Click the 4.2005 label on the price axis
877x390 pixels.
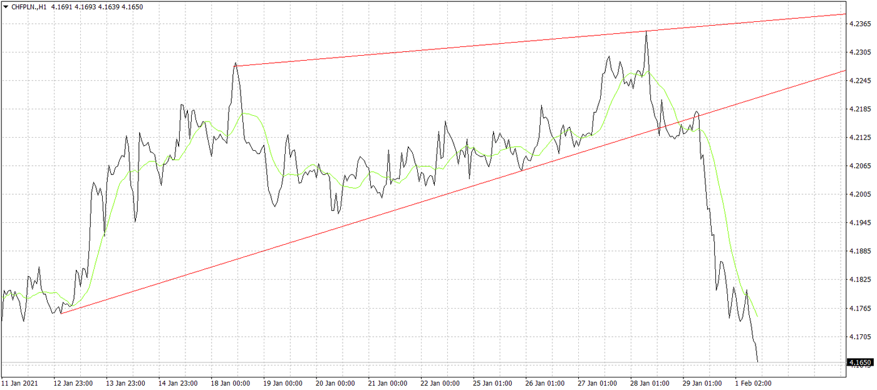click(x=858, y=194)
